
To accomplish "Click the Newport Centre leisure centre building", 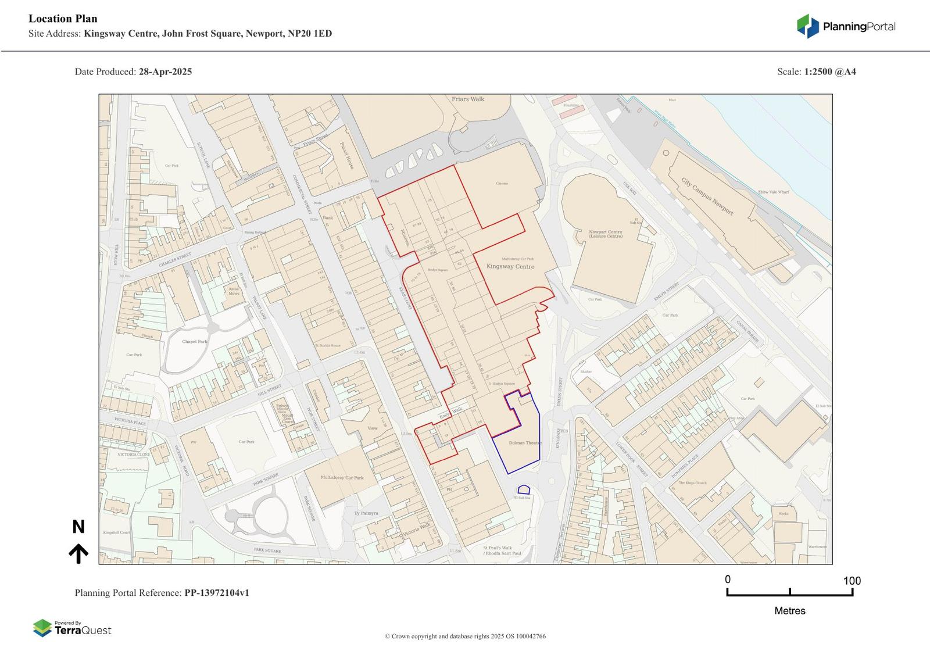I will tap(606, 235).
